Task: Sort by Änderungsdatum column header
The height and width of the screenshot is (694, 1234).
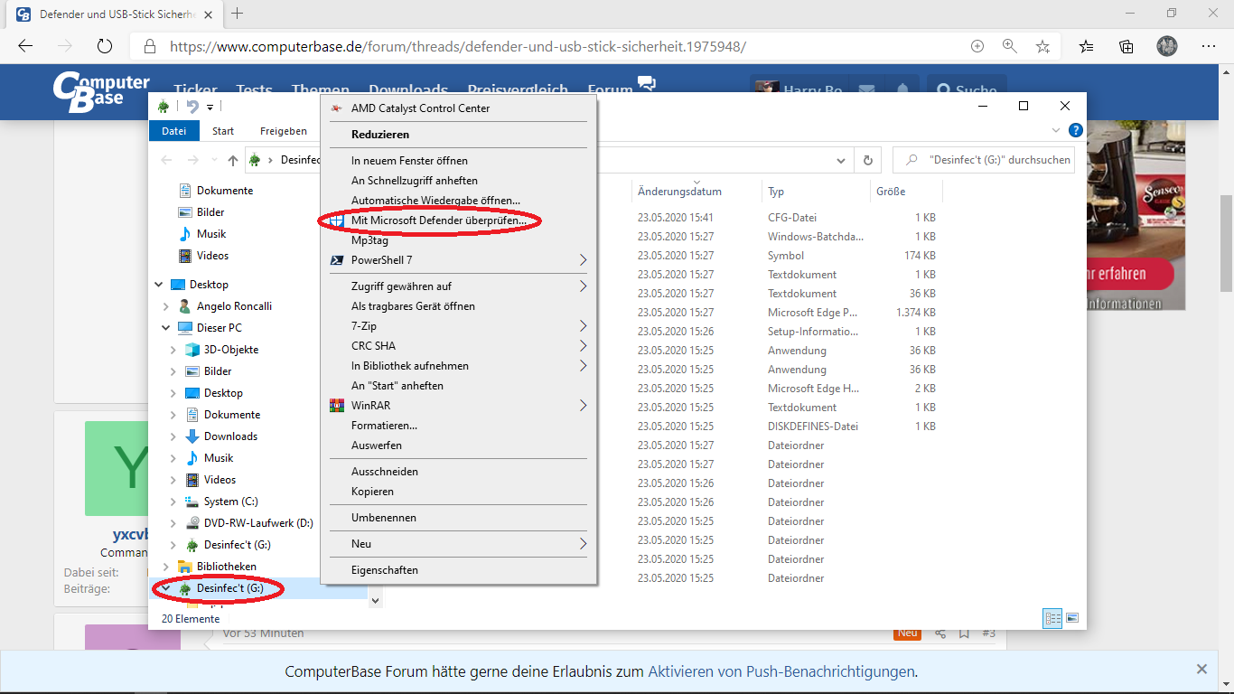Action: tap(696, 192)
